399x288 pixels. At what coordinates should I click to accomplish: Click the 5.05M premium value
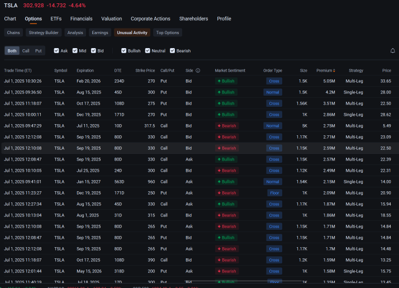329,81
